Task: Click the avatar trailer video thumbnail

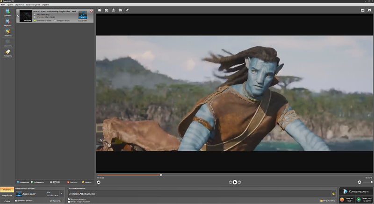Action: pyautogui.click(x=26, y=16)
